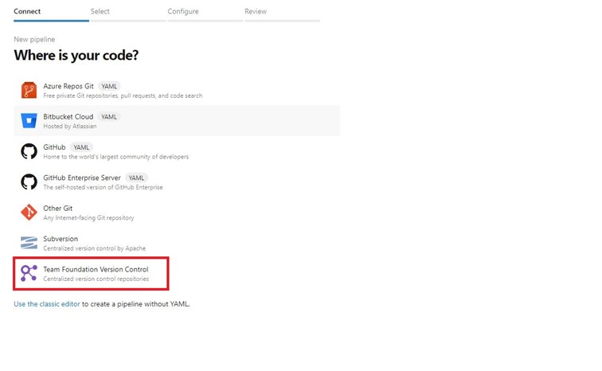Click the Other Git diamond icon
The width and height of the screenshot is (602, 371).
tap(29, 213)
